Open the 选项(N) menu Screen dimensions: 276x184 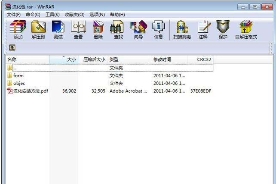tap(97, 15)
